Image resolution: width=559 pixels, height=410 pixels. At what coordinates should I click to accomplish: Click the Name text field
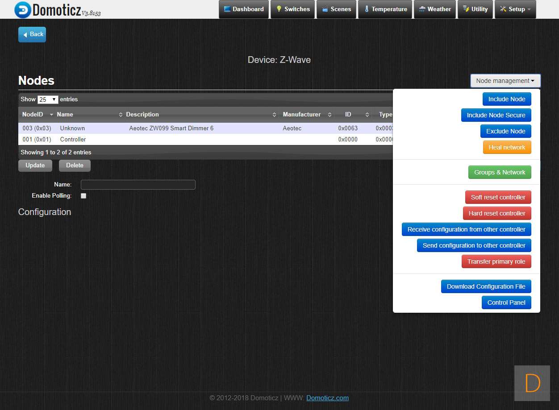pyautogui.click(x=138, y=185)
